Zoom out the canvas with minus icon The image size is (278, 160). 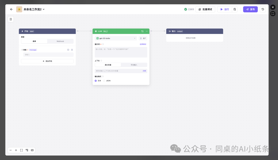(x=11, y=150)
